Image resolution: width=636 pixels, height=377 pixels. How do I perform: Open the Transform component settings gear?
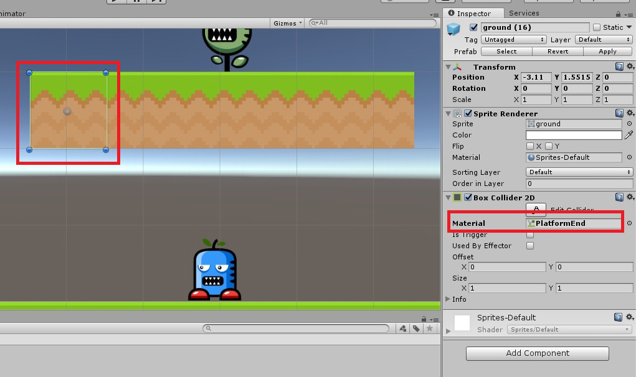pyautogui.click(x=630, y=67)
